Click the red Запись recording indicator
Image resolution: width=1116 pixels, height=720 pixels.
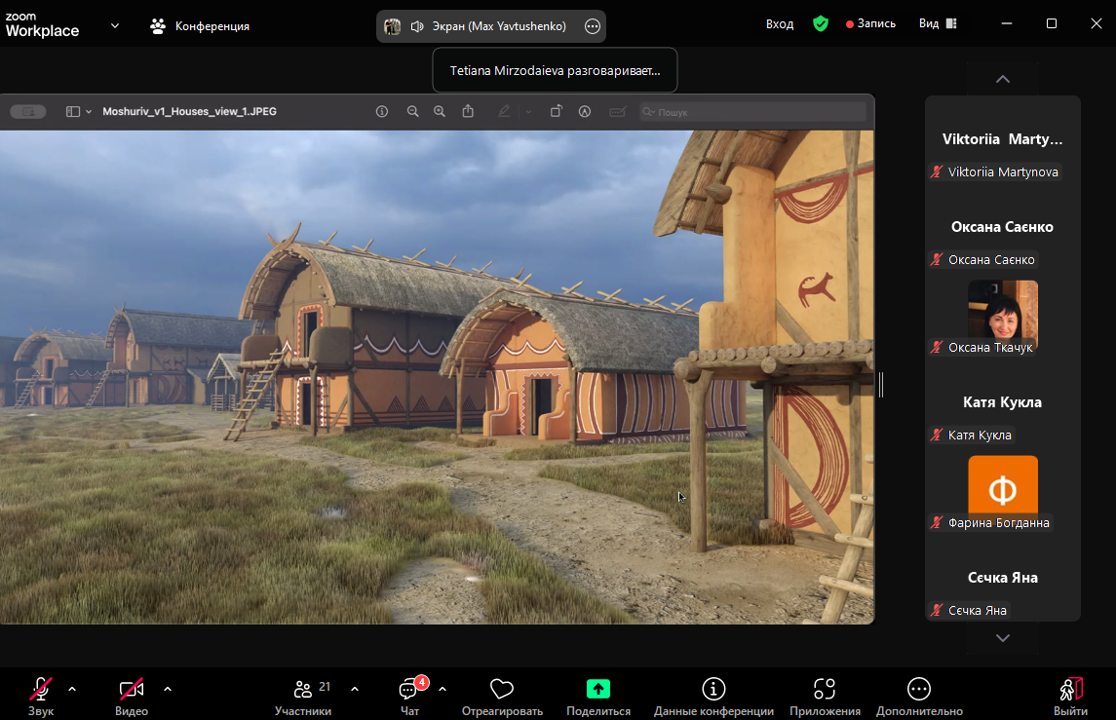(870, 24)
